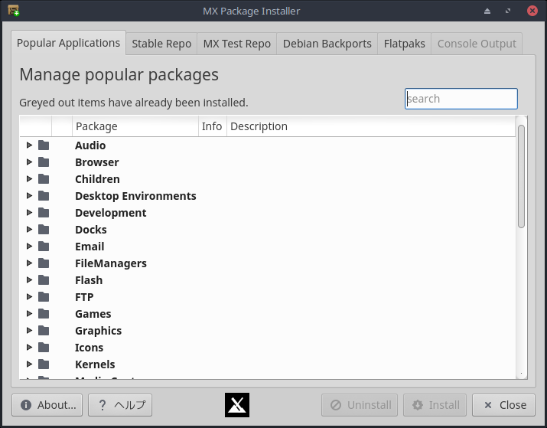Select the FTP row label
Screen dimensions: 547x428
[x=84, y=297]
